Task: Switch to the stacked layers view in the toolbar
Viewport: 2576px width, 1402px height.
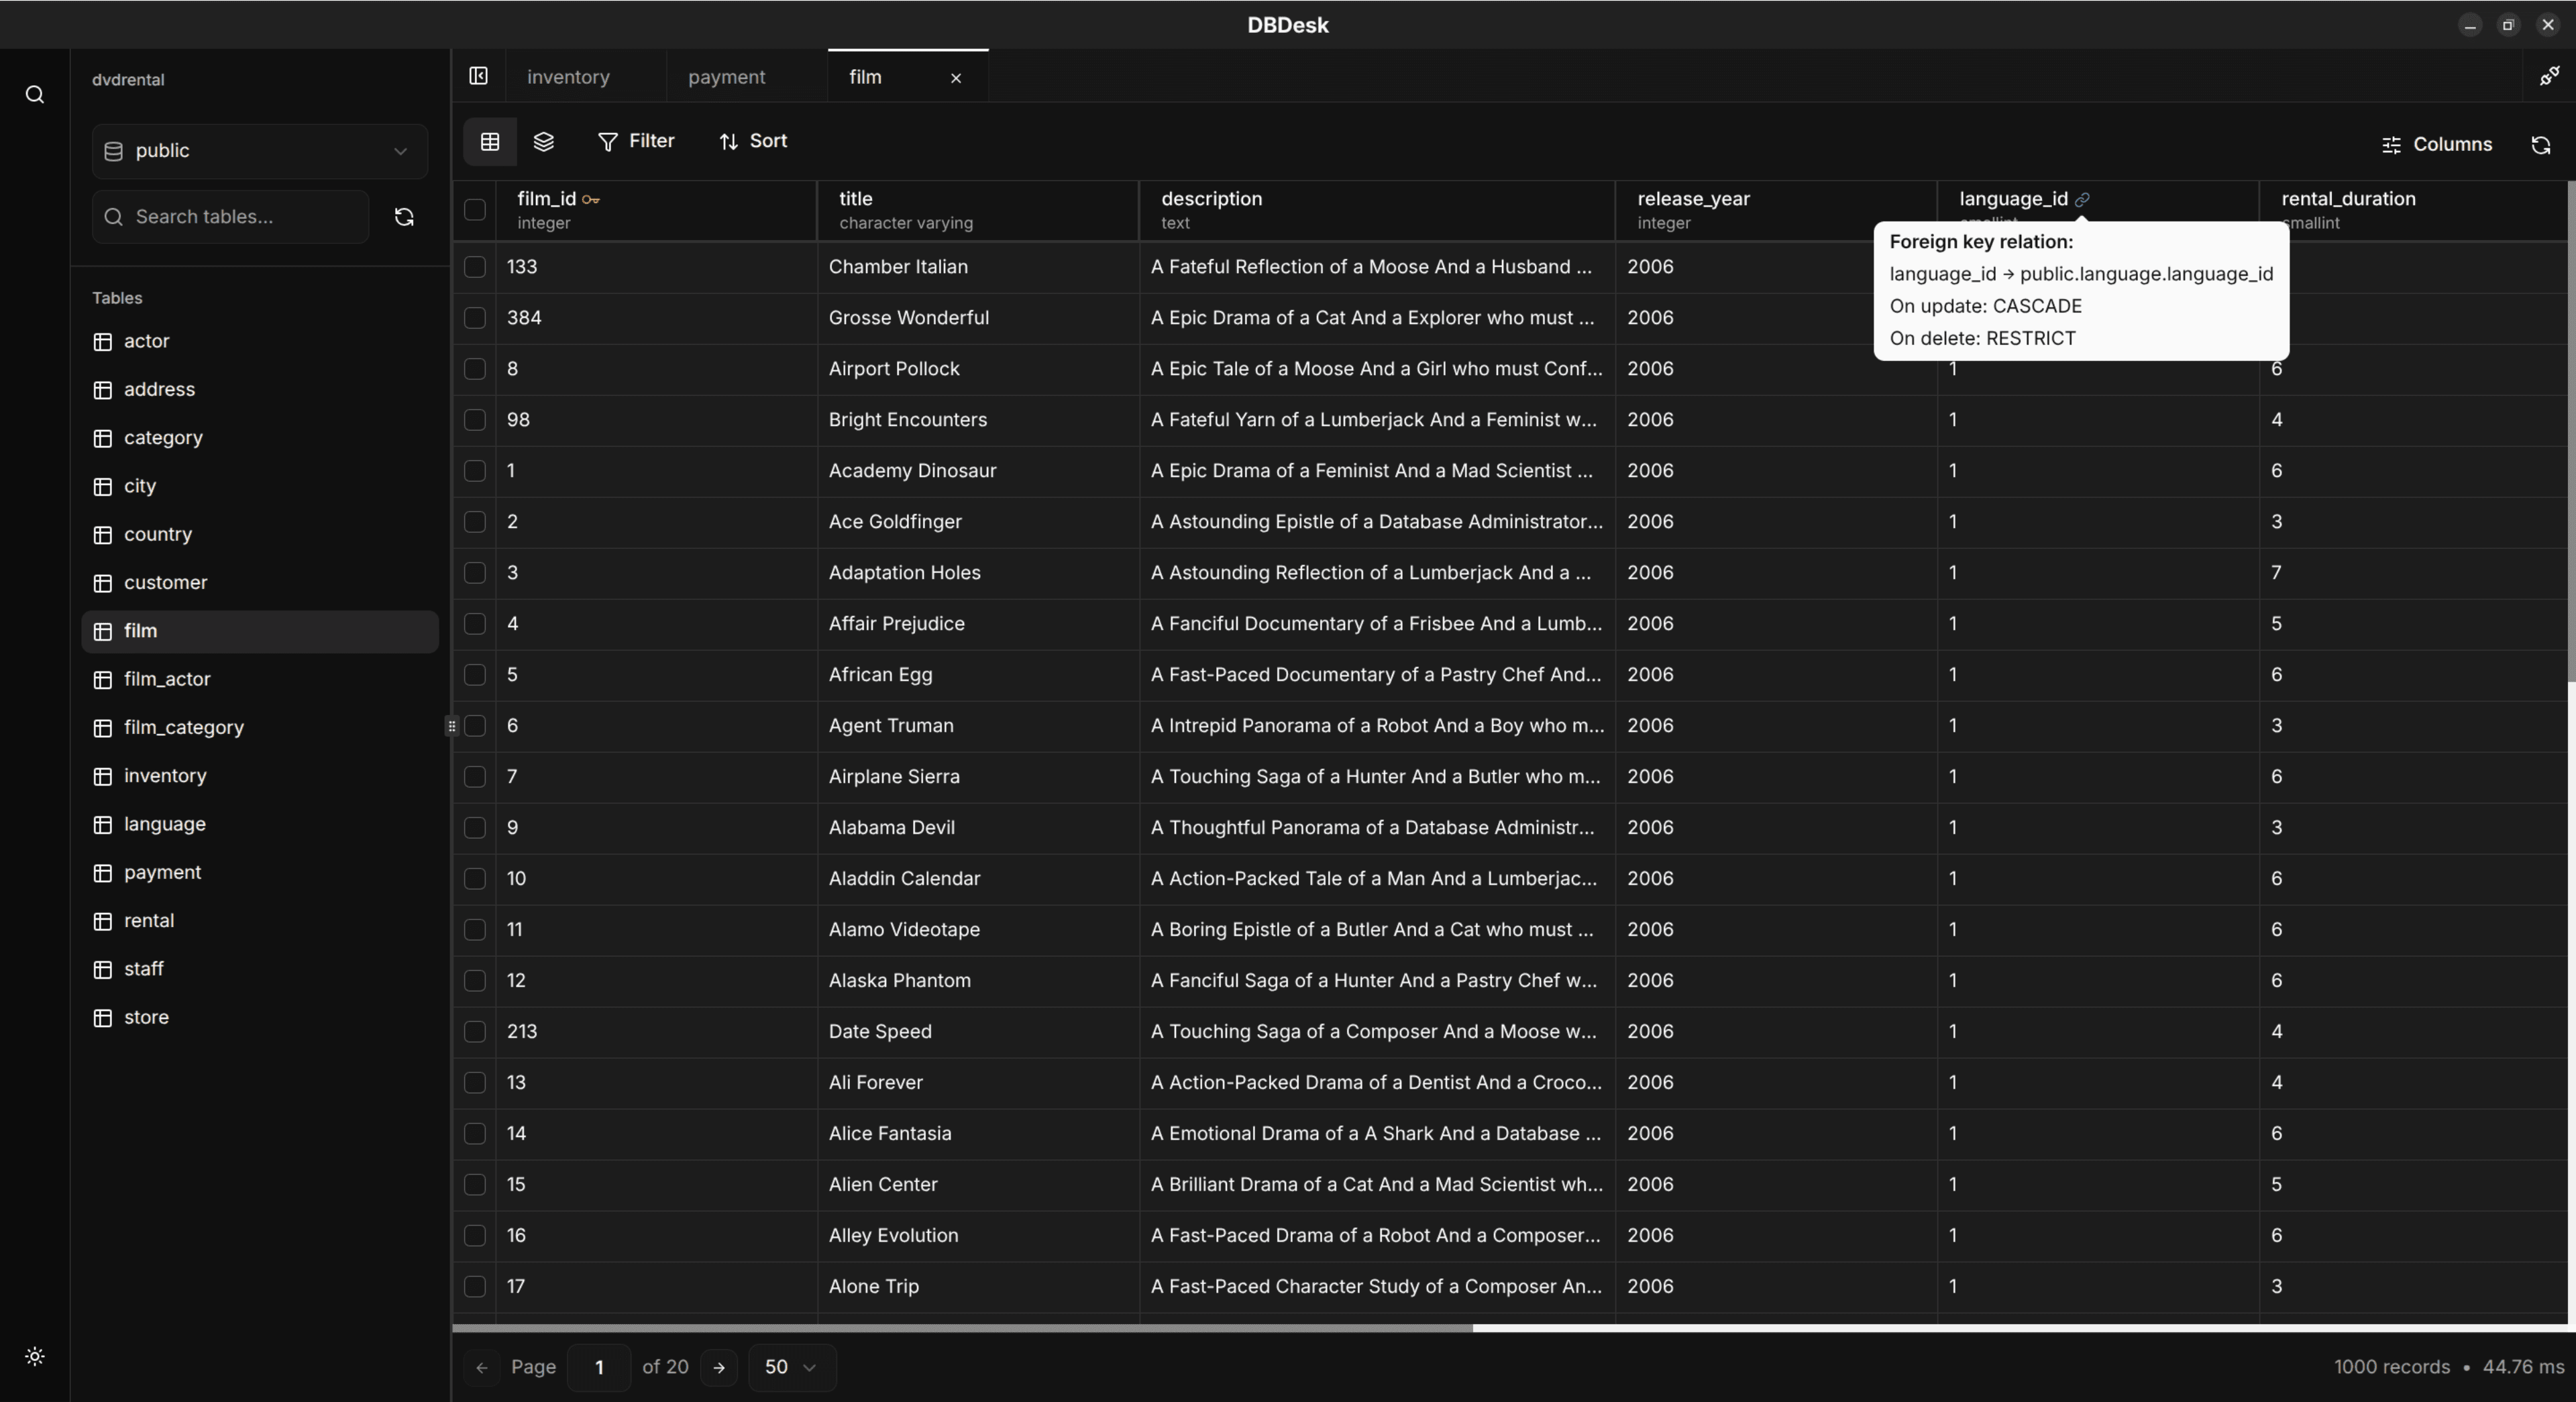Action: coord(543,141)
